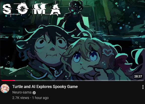Click the blonde girl's blue eyes in thumbnail
Viewport: 145px width, 104px height.
tap(85, 56)
